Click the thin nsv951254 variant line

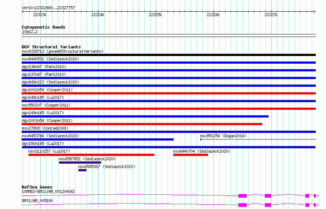tap(258, 139)
